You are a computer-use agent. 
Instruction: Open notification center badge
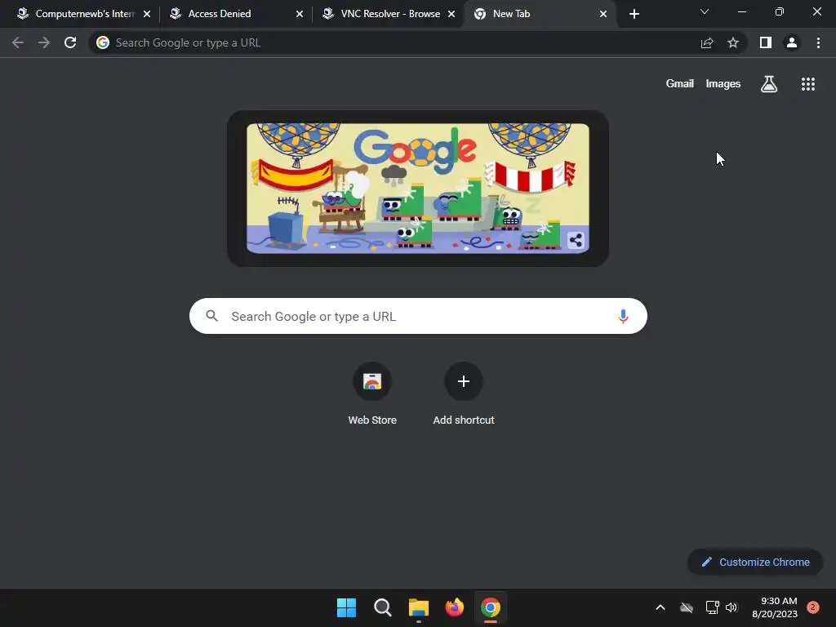point(813,607)
